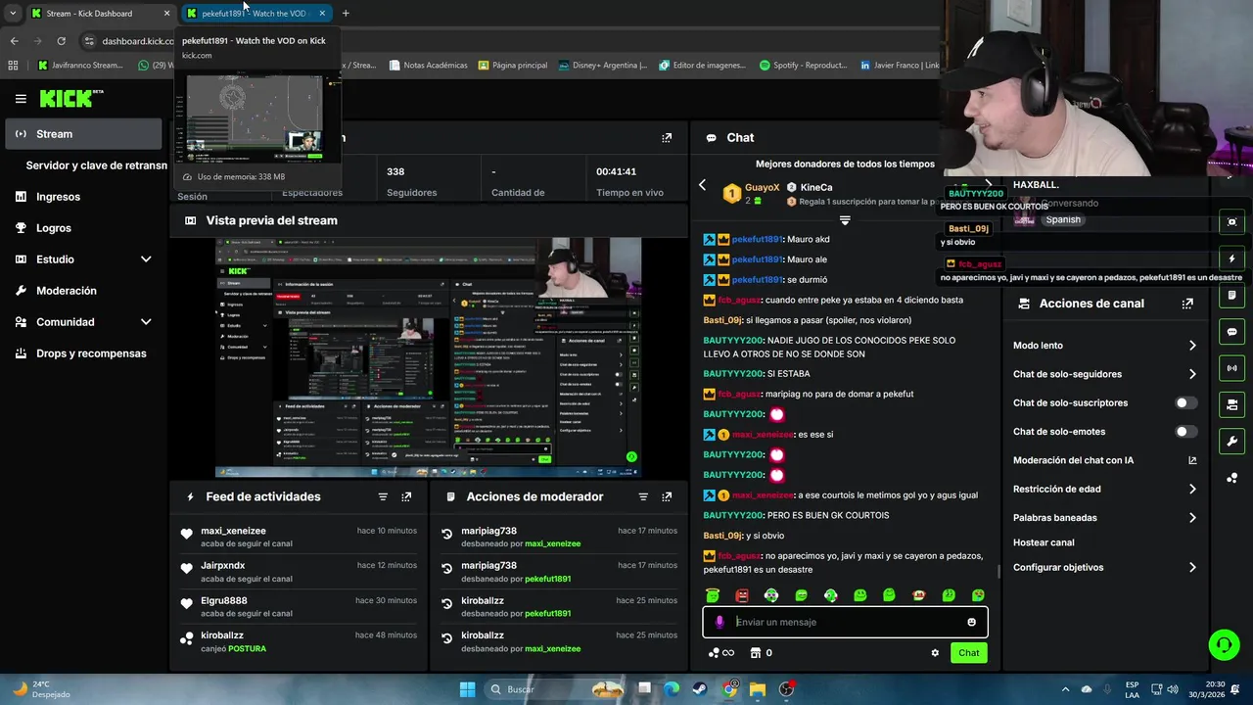Click the document icon in right sidebar
The width and height of the screenshot is (1253, 705).
click(1231, 295)
